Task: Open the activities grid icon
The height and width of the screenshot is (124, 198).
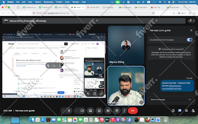Action: tap(186, 111)
